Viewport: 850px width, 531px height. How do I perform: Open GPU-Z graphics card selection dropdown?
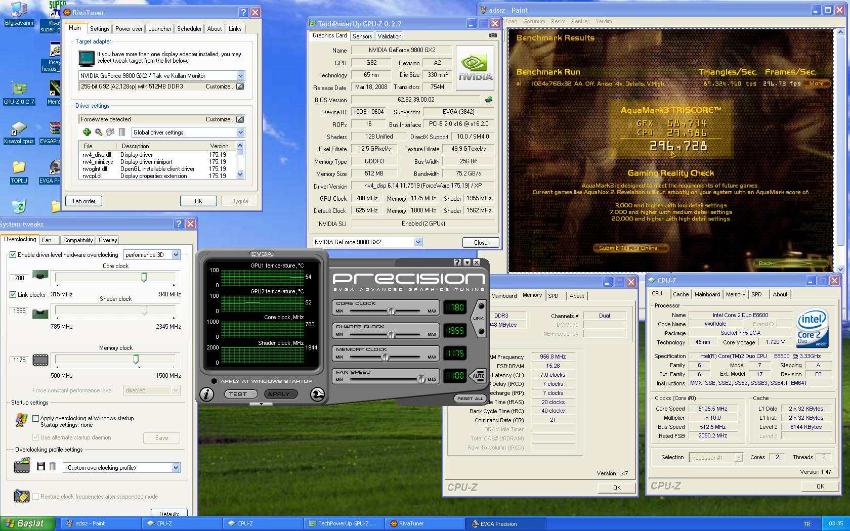(418, 242)
